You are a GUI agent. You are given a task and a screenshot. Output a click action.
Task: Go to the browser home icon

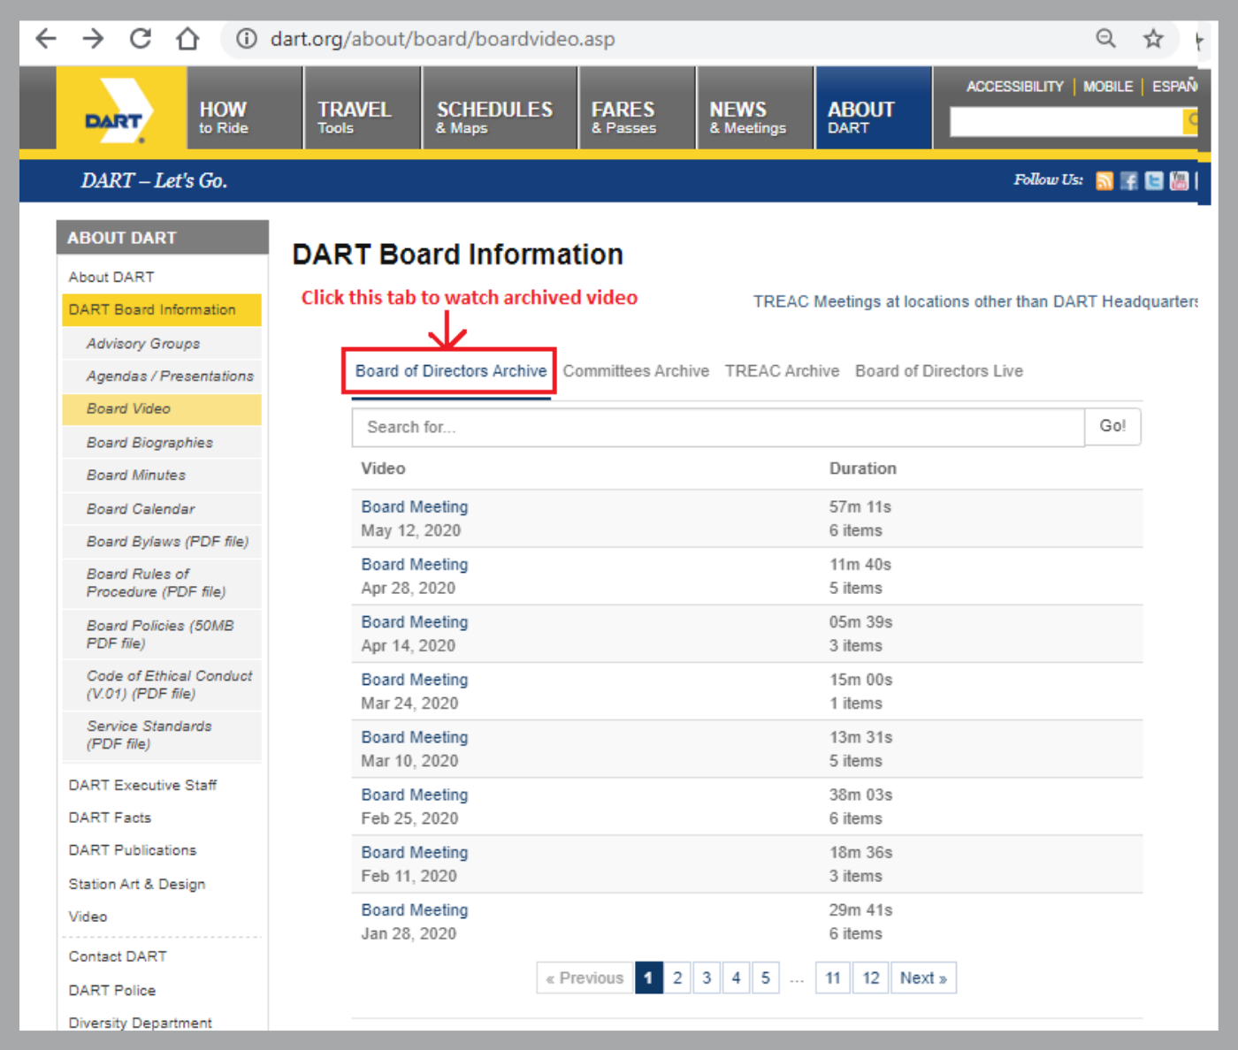(187, 39)
